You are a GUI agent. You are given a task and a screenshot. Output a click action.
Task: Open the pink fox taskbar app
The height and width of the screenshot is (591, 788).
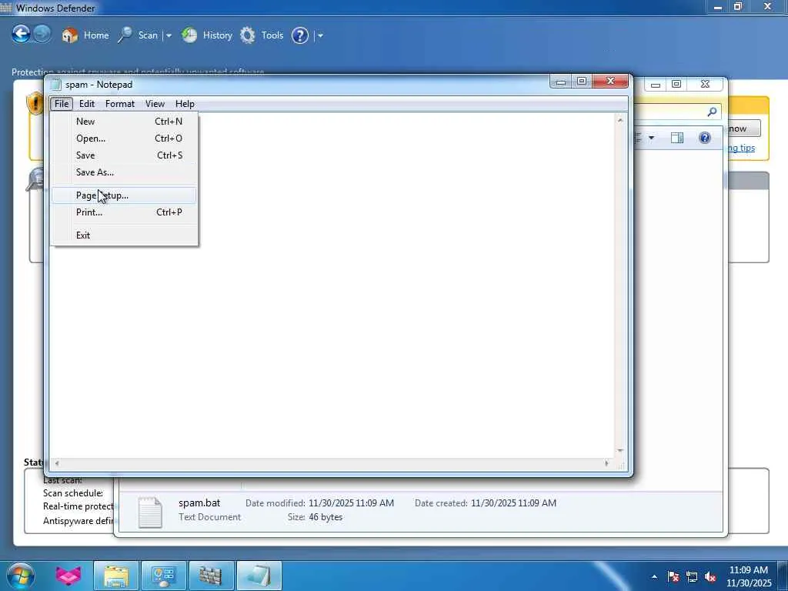pos(68,576)
